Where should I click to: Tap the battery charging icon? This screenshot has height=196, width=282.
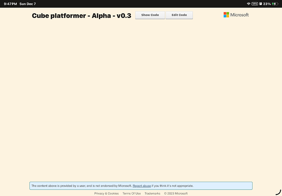click(275, 4)
